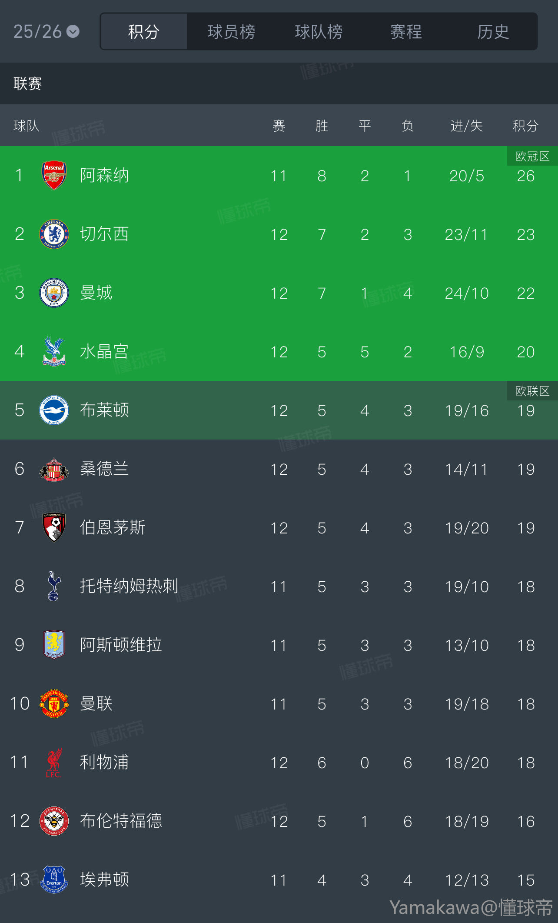Tap the 桑德兰 team name
The height and width of the screenshot is (923, 558).
(104, 469)
